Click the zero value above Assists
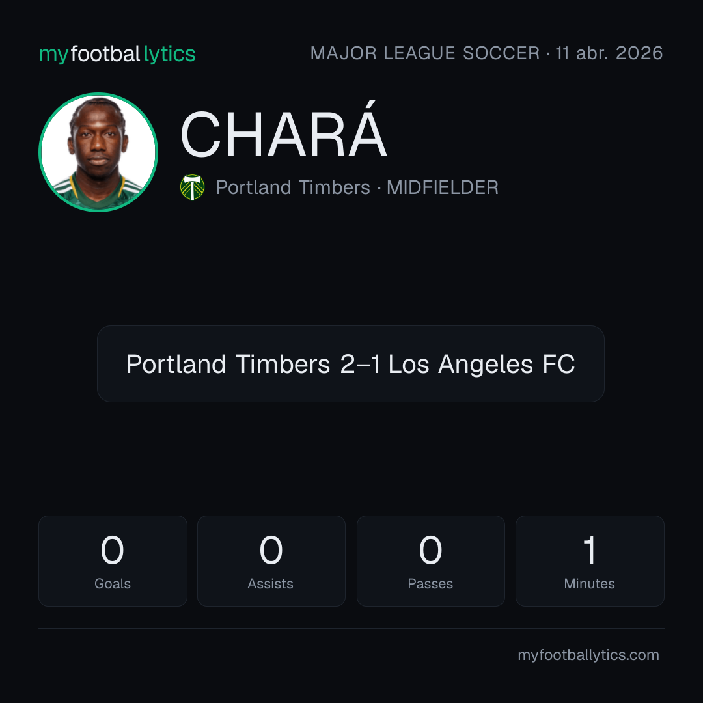 coord(271,550)
